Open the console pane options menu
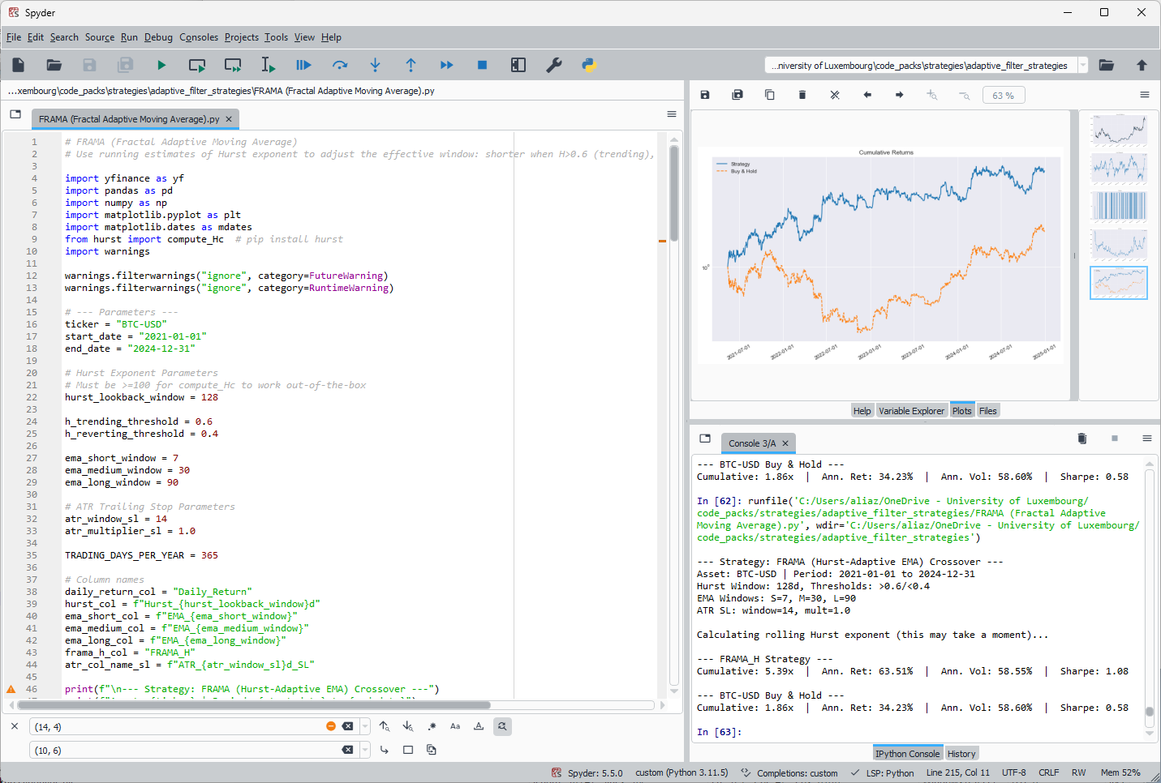This screenshot has height=783, width=1161. [x=1147, y=439]
